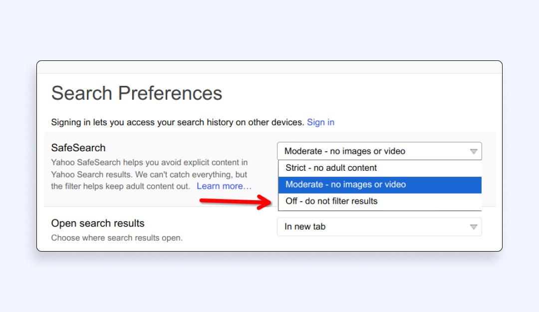
Task: Click 'Choose where search results open' text
Action: [117, 238]
